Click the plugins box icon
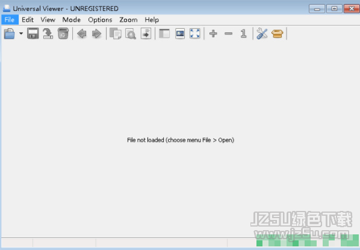360x250 pixels. [277, 34]
